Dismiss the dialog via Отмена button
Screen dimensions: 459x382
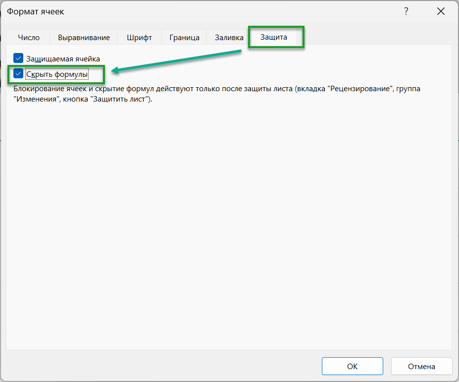coord(421,366)
